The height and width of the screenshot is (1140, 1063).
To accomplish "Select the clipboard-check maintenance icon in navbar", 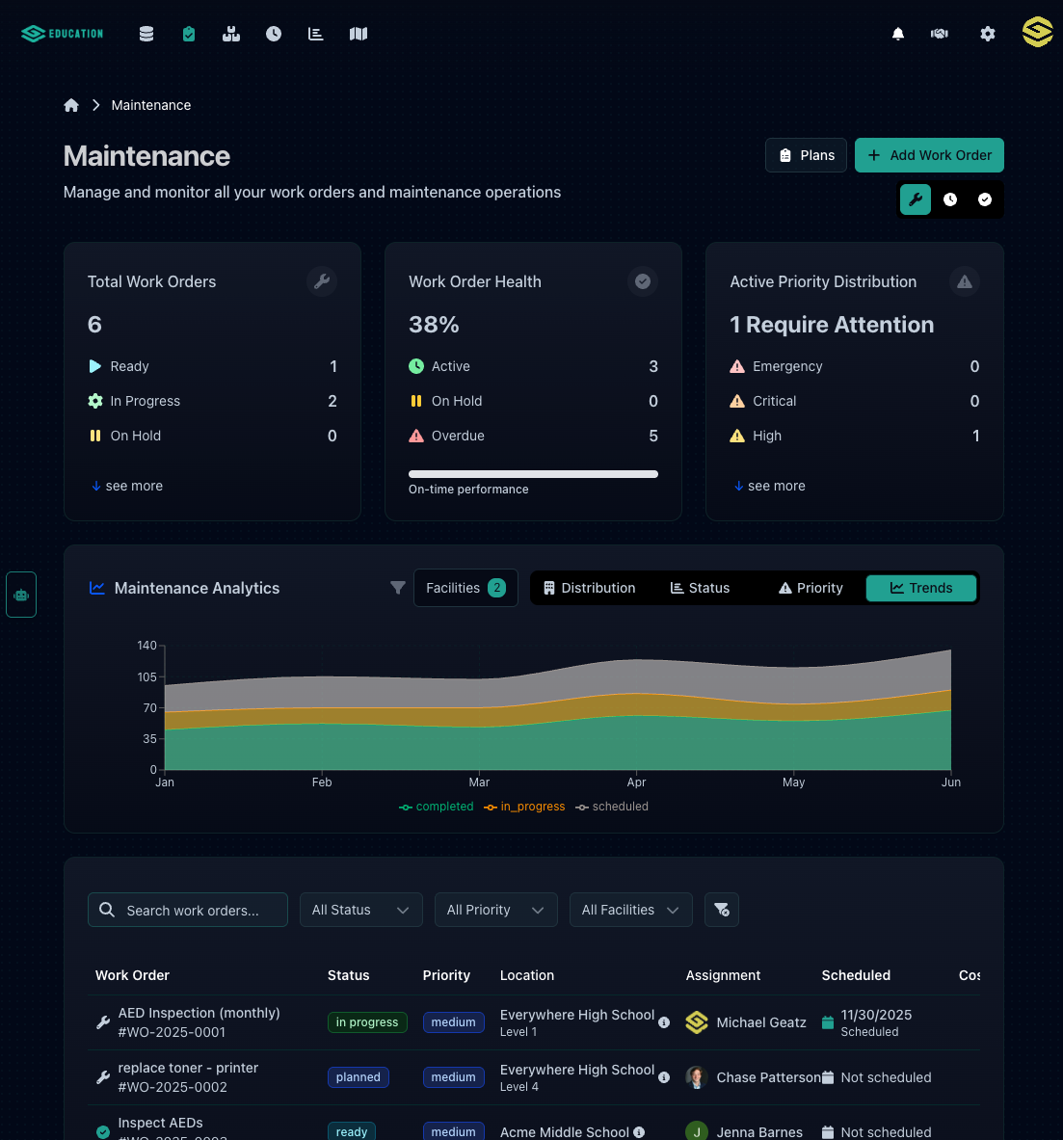I will pos(188,33).
